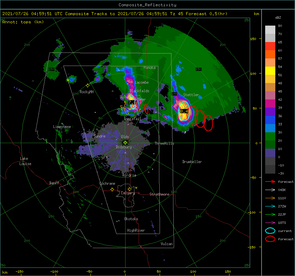The width and height of the screenshot is (295, 276).
Task: Pick the dark green 10-20 dBZ swatch
Action: (x=270, y=144)
